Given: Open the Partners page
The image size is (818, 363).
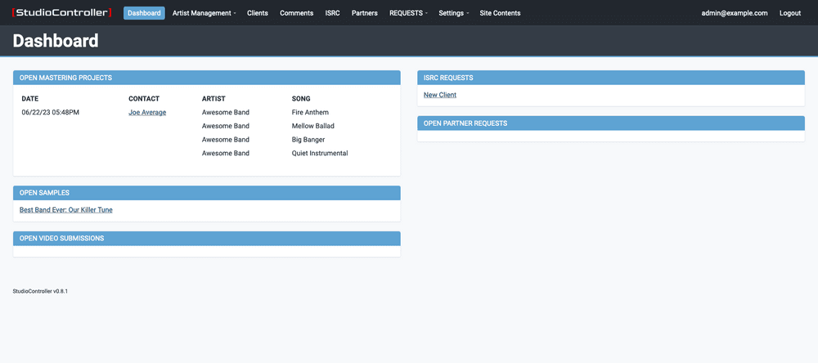Looking at the screenshot, I should [364, 13].
